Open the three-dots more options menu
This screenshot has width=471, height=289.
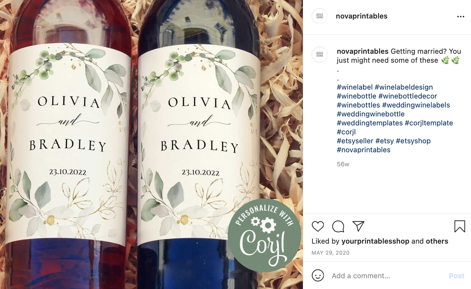(x=461, y=16)
